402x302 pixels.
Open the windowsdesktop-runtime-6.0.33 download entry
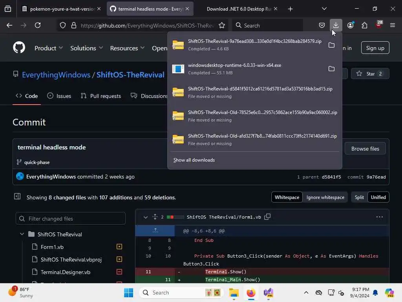click(247, 68)
